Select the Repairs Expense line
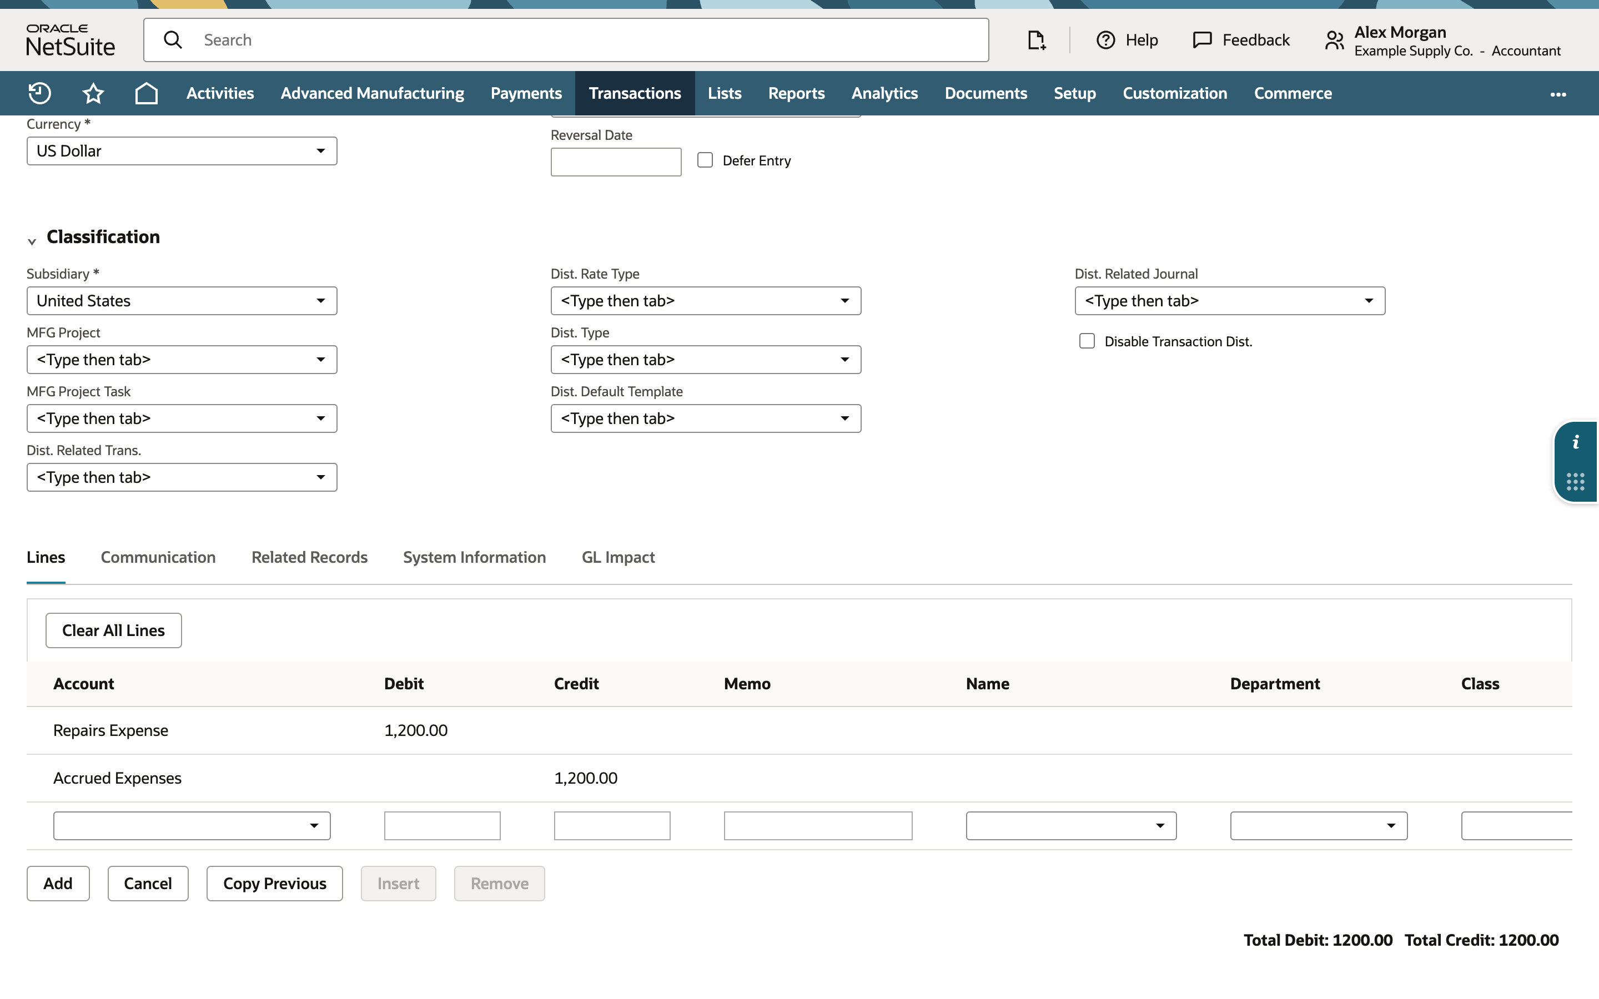The height and width of the screenshot is (999, 1599). click(799, 731)
